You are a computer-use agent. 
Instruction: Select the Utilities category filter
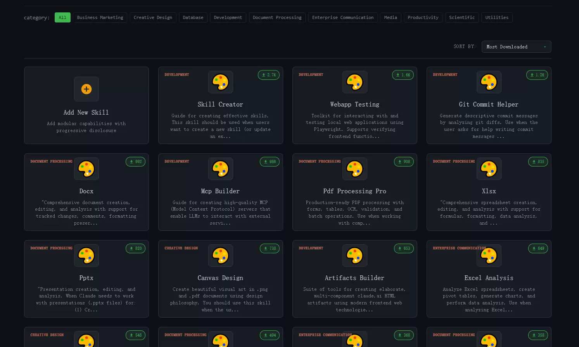pyautogui.click(x=497, y=17)
